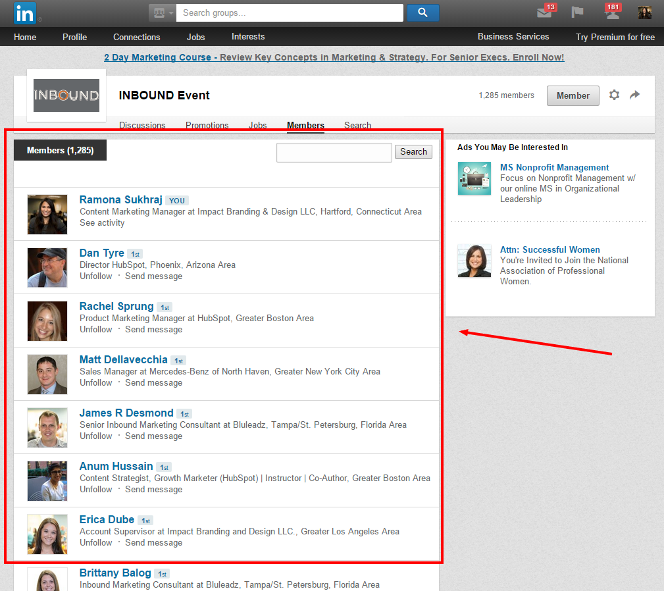Open the Profile menu
Screen dimensions: 664x591
coord(74,37)
